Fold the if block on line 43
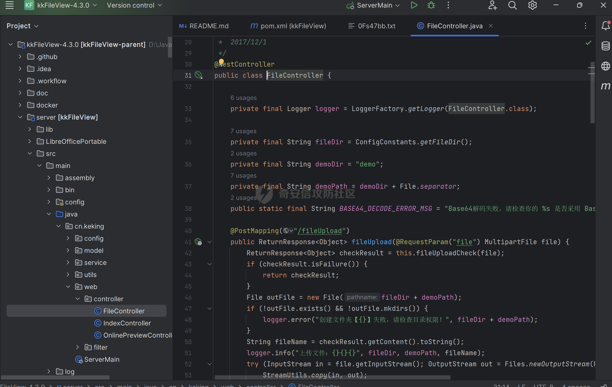The image size is (612, 387). click(x=210, y=264)
